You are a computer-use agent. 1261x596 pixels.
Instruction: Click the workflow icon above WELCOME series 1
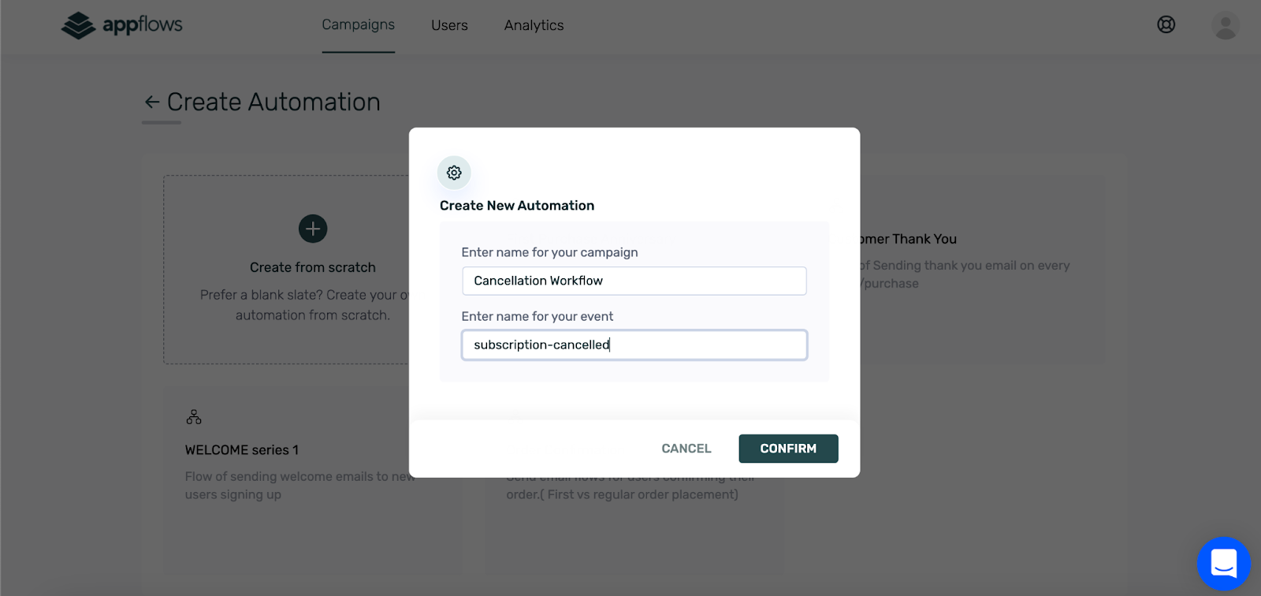click(194, 417)
